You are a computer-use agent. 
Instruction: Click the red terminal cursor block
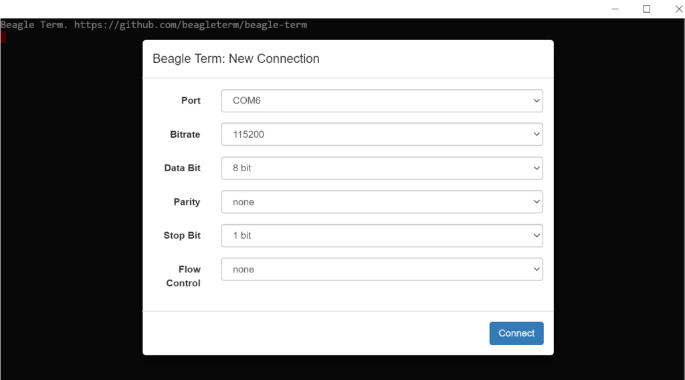(3, 37)
